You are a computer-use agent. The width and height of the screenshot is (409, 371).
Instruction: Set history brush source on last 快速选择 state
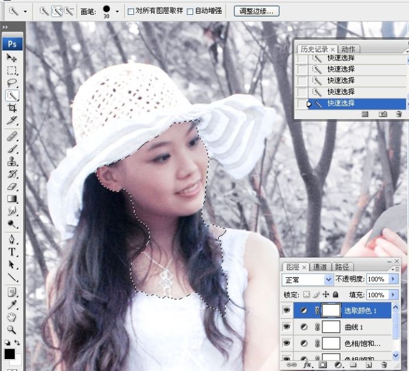(x=302, y=104)
